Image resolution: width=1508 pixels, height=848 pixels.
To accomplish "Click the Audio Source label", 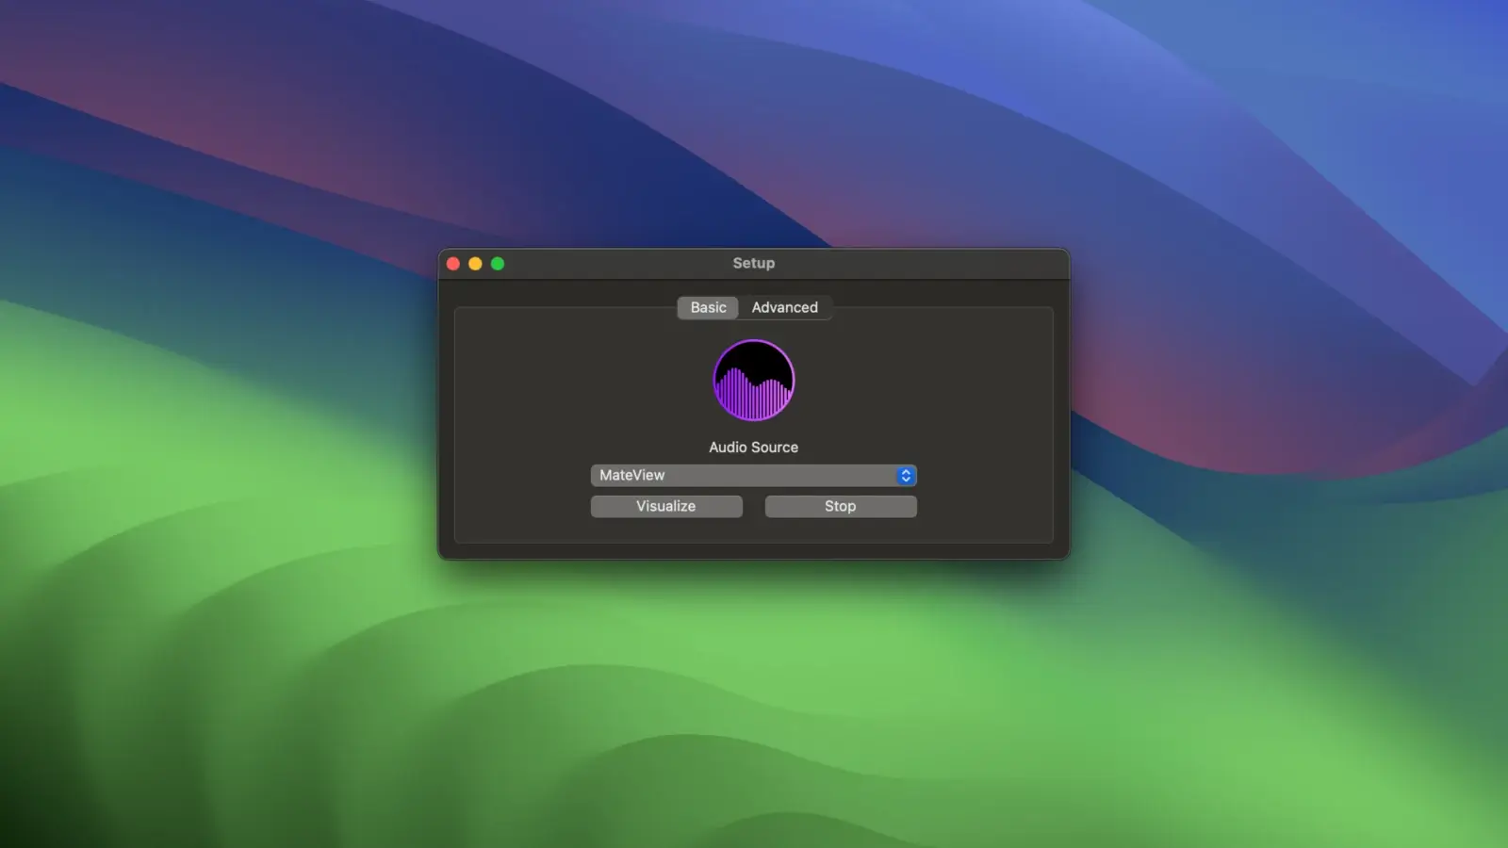I will [753, 448].
